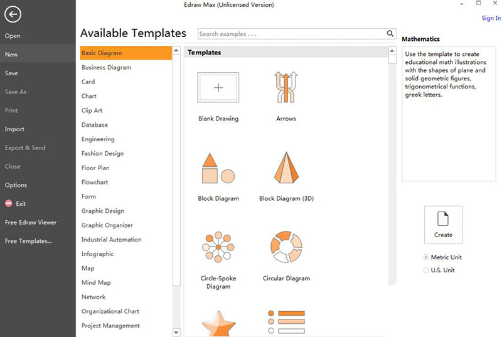The image size is (502, 337).
Task: Click Save in the file menu
Action: point(11,73)
